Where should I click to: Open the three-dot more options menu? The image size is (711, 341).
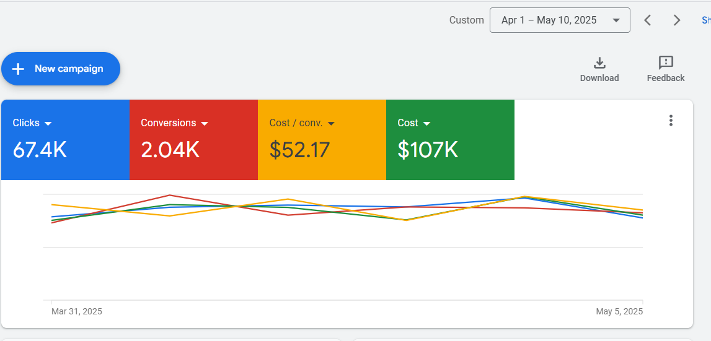pyautogui.click(x=671, y=121)
